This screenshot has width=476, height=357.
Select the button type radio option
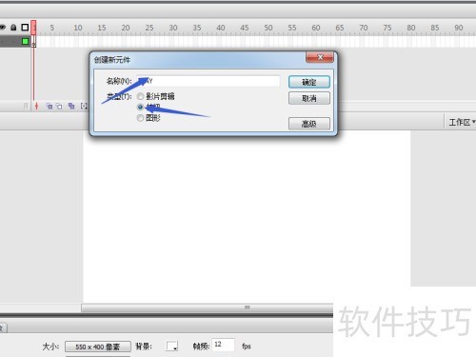click(140, 107)
